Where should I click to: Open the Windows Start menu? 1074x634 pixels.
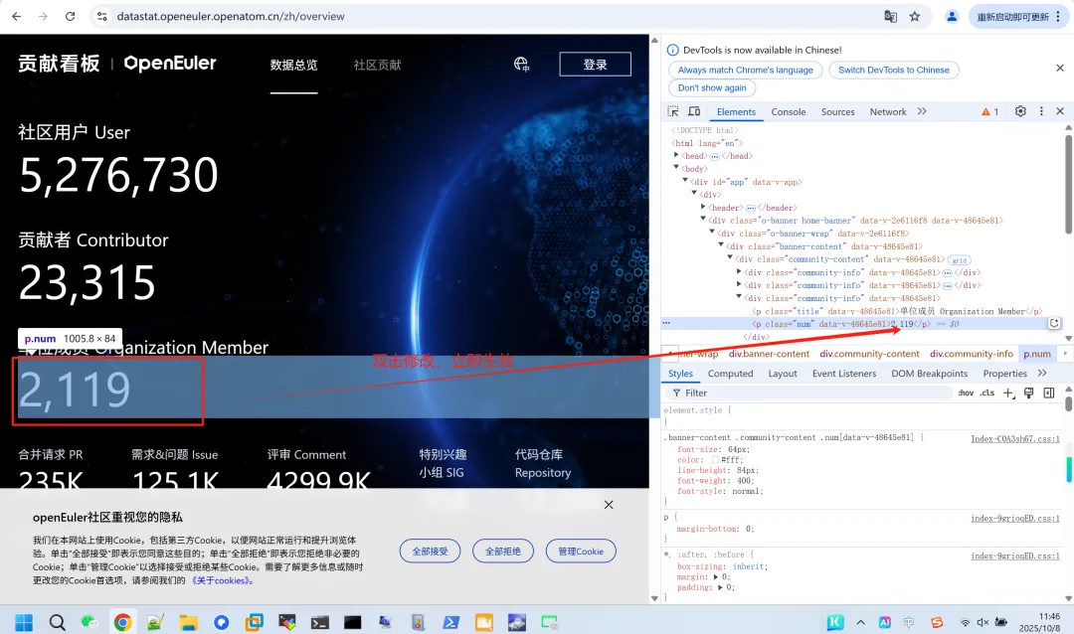24,622
